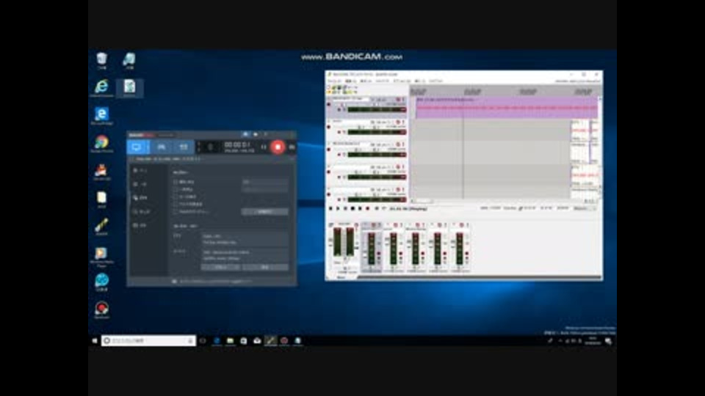Toggle the second checkbox in Bandicam's Record section

[x=176, y=189]
